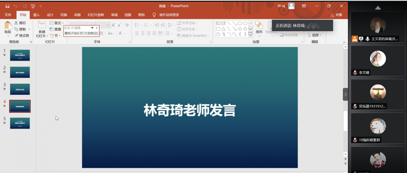The width and height of the screenshot is (407, 173).
Task: Start slideshow from quick access toolbar icon
Action: [x=33, y=6]
